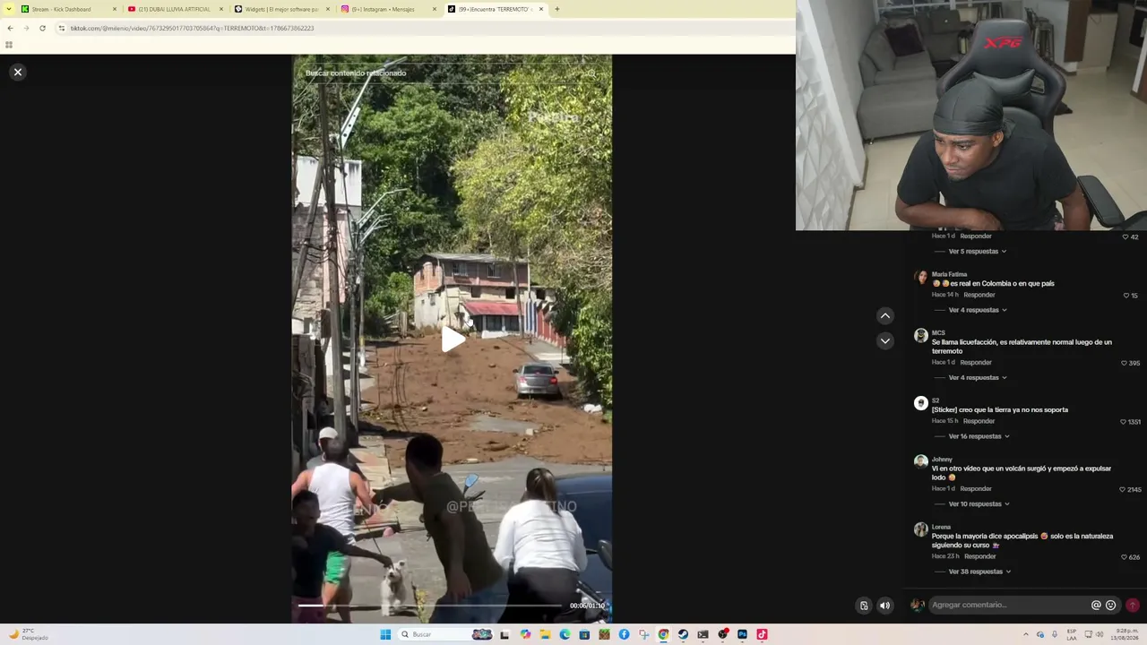Open Microsoft Edge from the taskbar
The image size is (1147, 645).
(565, 634)
